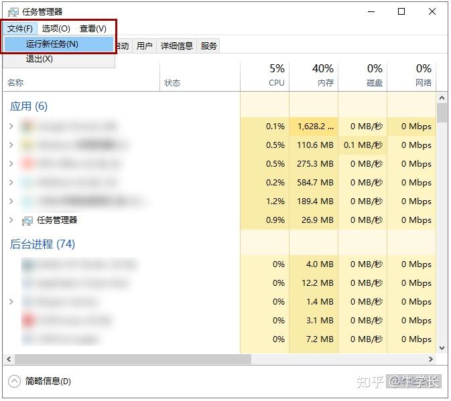Expand the first app under 应用 (6)

[x=11, y=126]
